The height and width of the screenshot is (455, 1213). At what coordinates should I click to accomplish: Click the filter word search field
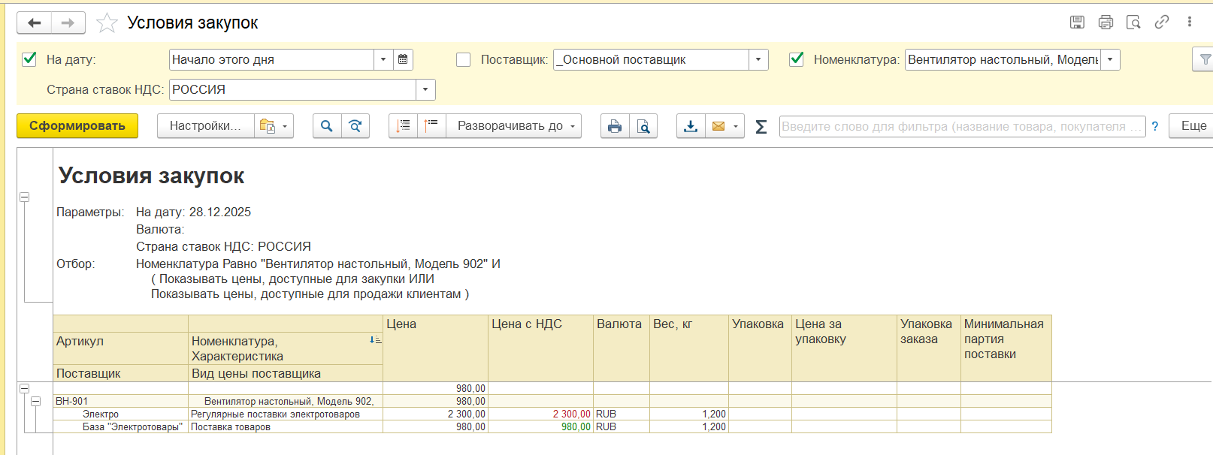961,126
